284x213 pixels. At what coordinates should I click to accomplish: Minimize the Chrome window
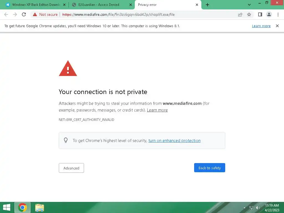[260, 3]
